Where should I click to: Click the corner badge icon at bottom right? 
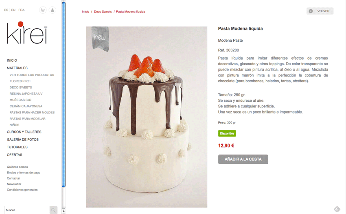[337, 209]
